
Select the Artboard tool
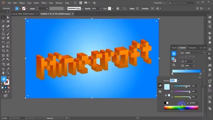pos(3,69)
